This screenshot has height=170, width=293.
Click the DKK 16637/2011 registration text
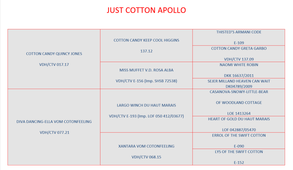tap(239, 76)
